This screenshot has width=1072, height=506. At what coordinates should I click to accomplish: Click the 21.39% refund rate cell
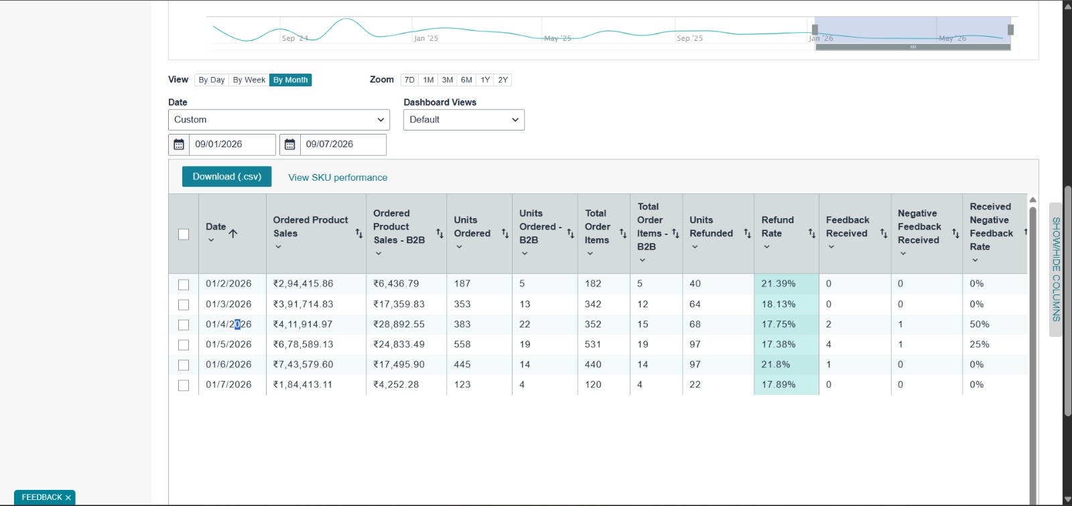pos(787,284)
